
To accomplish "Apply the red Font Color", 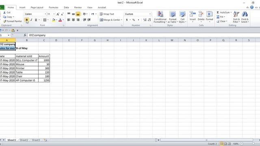I will (x=60, y=20).
